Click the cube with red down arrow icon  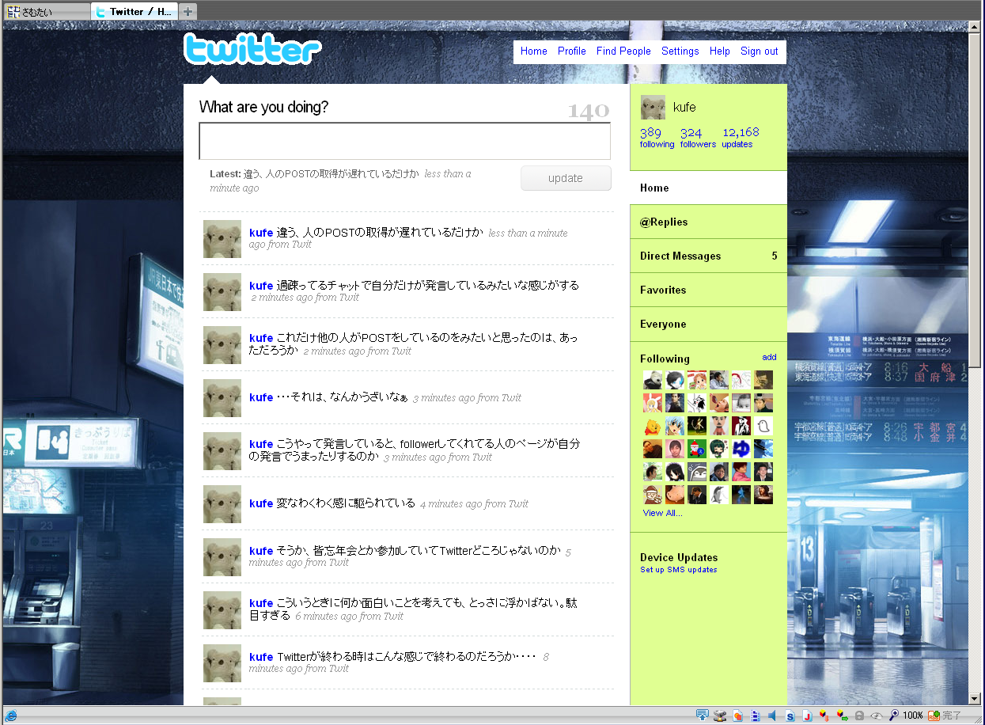[x=824, y=716]
